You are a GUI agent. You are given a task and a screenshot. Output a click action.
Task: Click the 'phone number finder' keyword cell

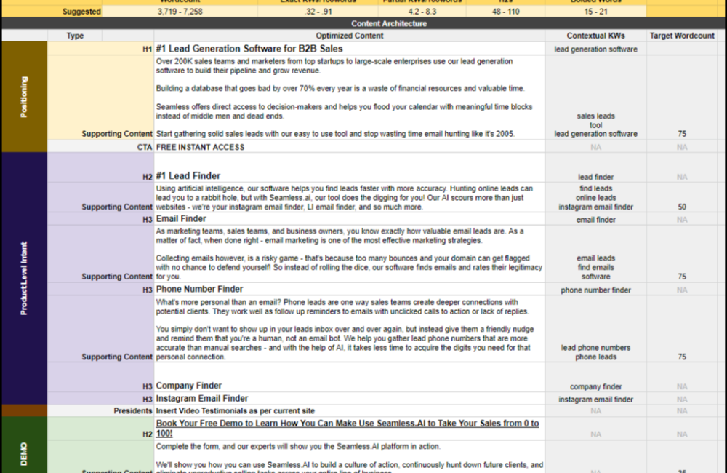596,290
